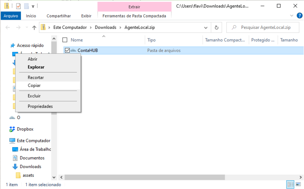Click the Dropbox icon in navigation
Viewport: 304px width, 189px height.
[x=12, y=129]
